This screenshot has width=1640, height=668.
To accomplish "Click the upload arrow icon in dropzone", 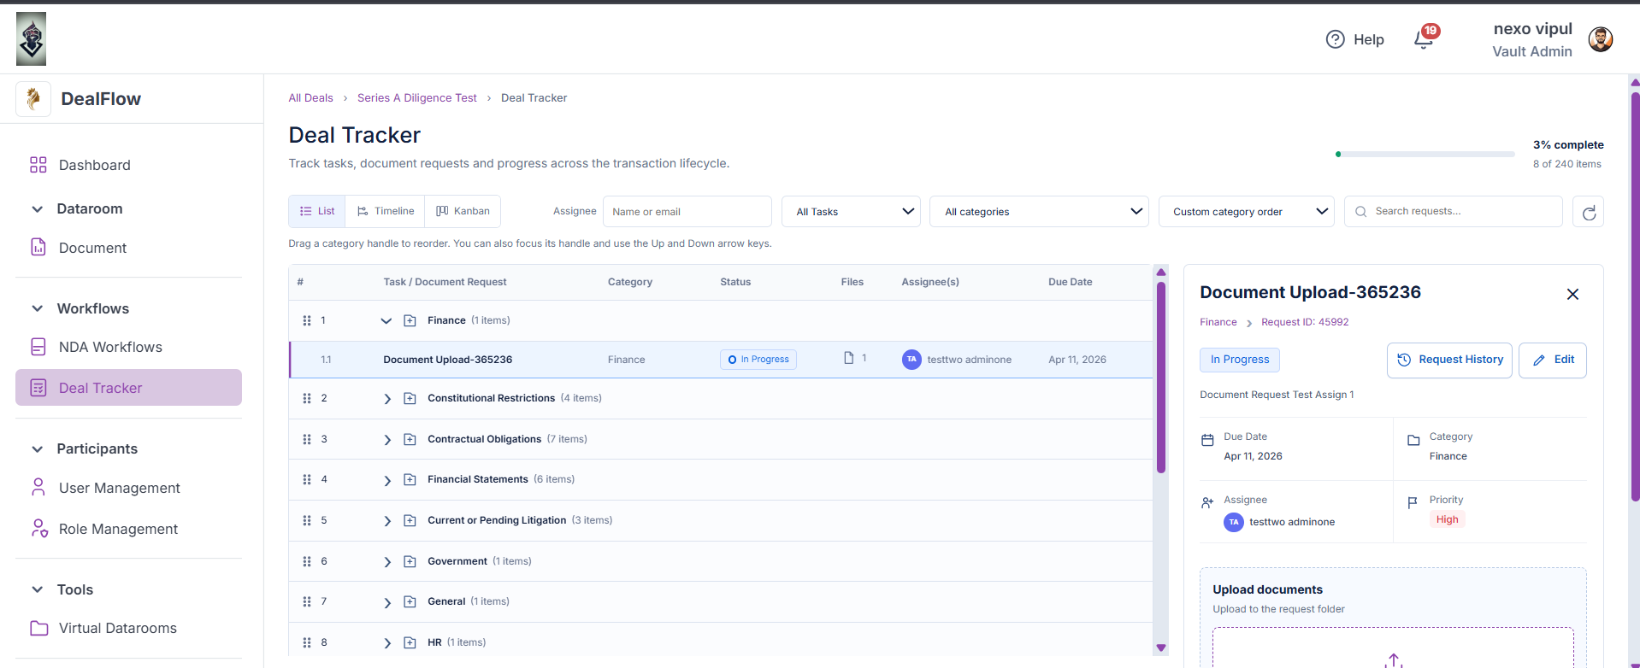I will click(x=1394, y=660).
